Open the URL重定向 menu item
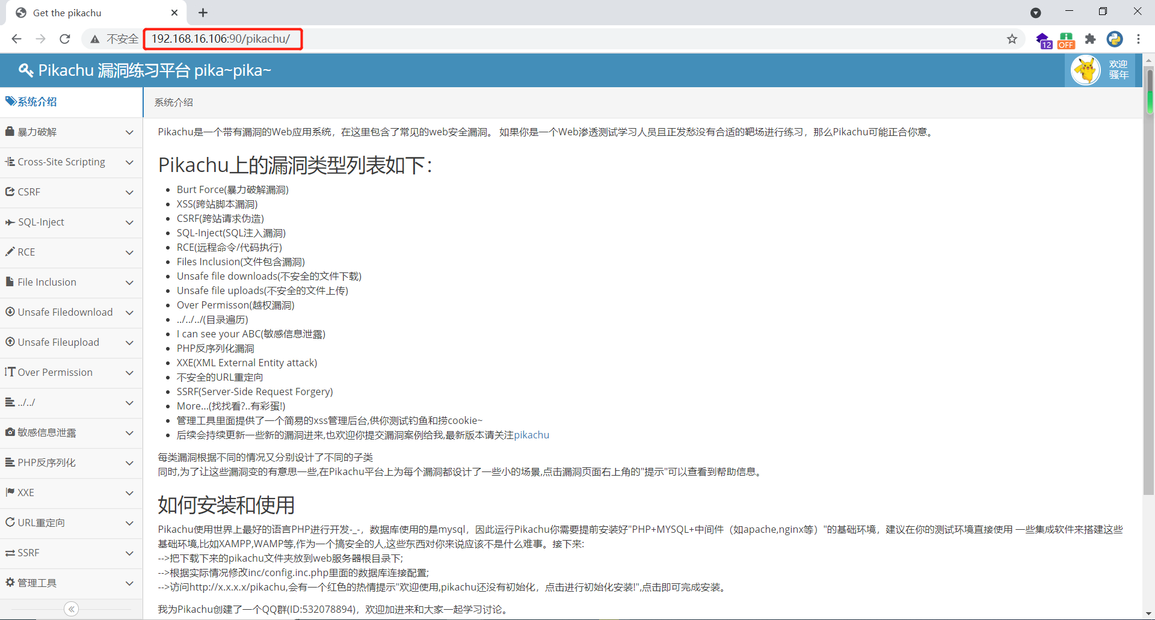 71,523
